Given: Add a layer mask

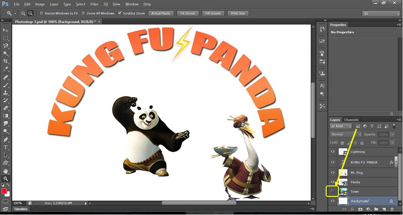Looking at the screenshot, I should tap(360, 209).
